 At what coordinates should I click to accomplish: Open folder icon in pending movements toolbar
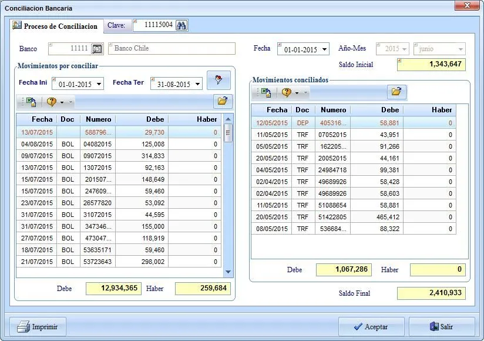(x=222, y=101)
